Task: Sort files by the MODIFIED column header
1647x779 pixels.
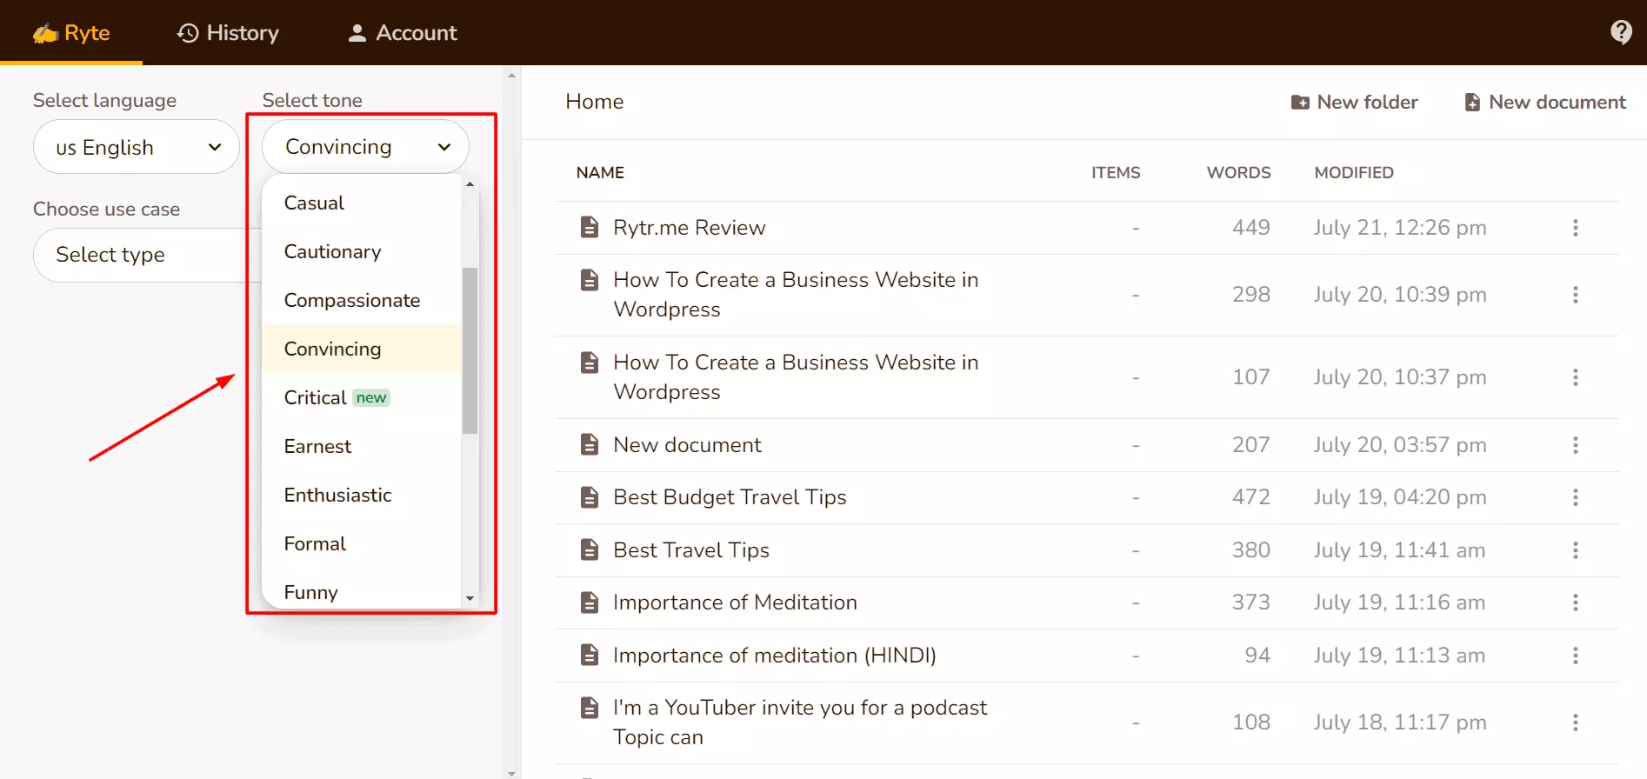Action: coord(1353,172)
